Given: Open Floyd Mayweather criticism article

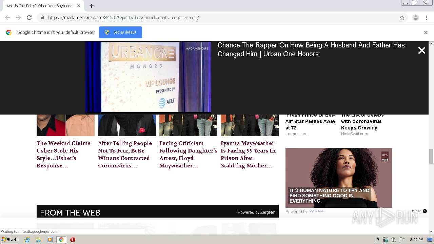Looking at the screenshot, I should (x=188, y=154).
